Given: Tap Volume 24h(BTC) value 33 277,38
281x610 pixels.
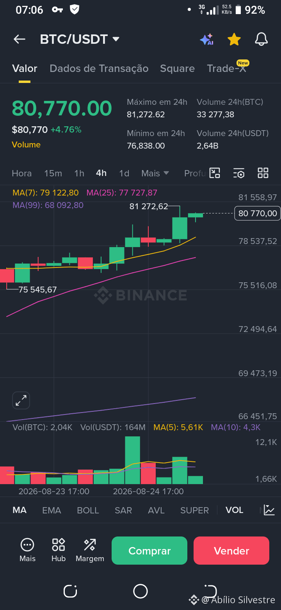Looking at the screenshot, I should pos(215,115).
